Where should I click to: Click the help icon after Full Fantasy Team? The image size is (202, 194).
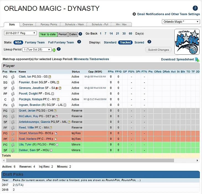[79, 42]
